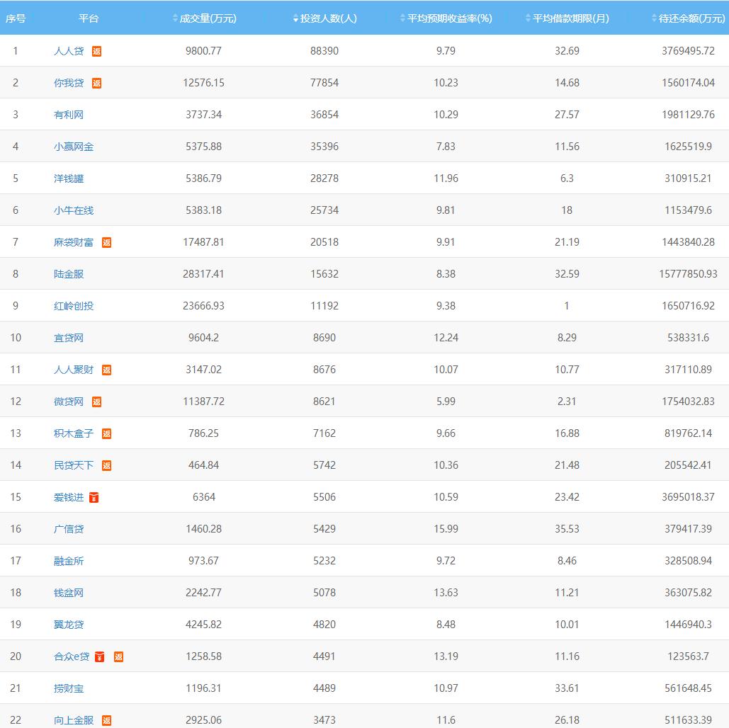Viewport: 729px width, 728px height.
Task: Click the 序号 column header
Action: pyautogui.click(x=16, y=18)
